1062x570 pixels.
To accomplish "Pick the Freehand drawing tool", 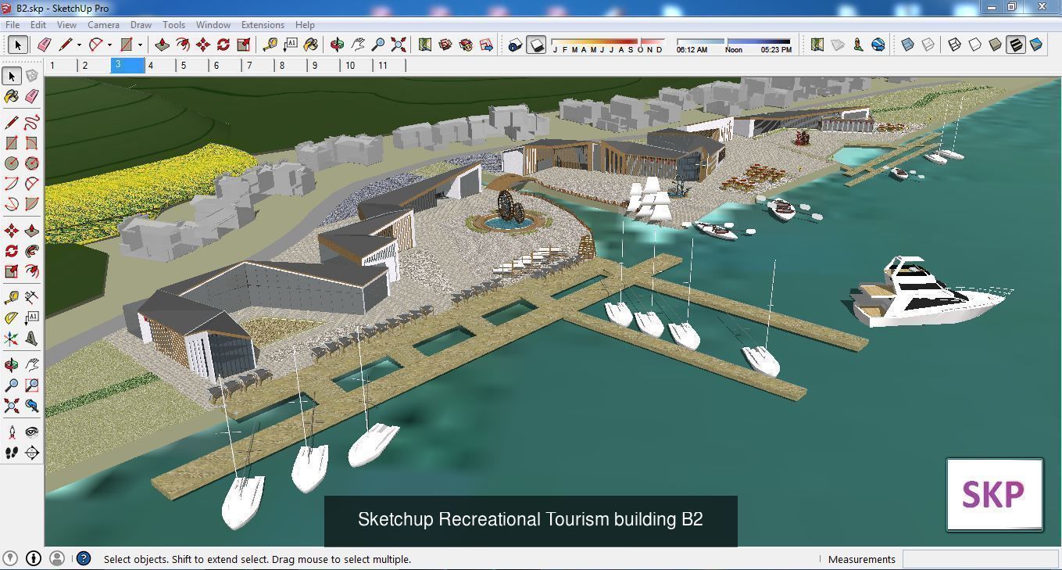I will click(31, 123).
